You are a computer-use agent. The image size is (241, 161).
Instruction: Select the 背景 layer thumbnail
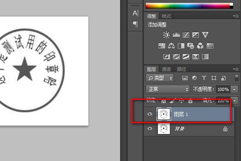[x=164, y=129]
